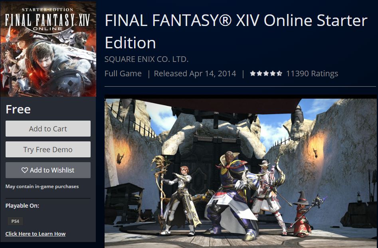Image resolution: width=378 pixels, height=248 pixels.
Task: Open the SQUARE ENIX CO. LTD. publisher page
Action: [x=146, y=59]
